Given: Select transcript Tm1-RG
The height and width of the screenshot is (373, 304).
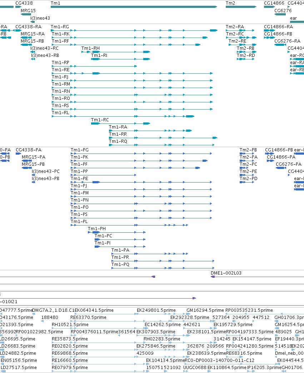Looking at the screenshot, I should coord(134,30).
